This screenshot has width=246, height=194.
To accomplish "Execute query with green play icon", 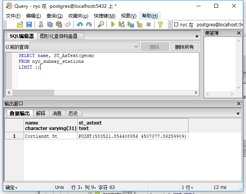I will pyautogui.click(x=113, y=24).
